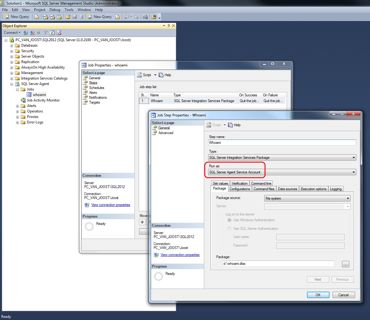Screen dimensions: 370x320
Task: Open Object Explorer filter settings
Action: 45,33
